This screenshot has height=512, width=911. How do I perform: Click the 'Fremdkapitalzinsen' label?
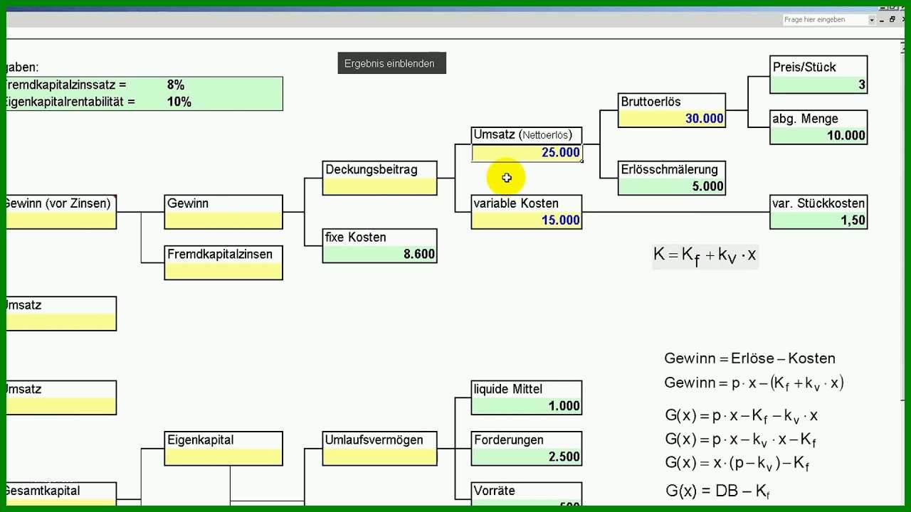coord(220,254)
